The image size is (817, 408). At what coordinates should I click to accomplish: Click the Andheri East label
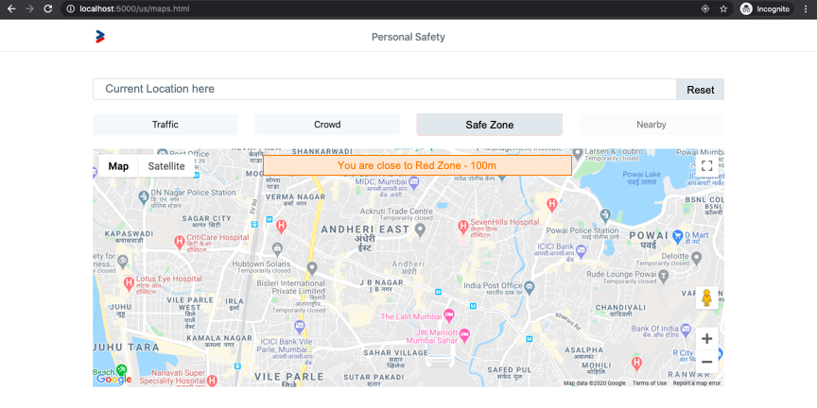click(x=364, y=229)
